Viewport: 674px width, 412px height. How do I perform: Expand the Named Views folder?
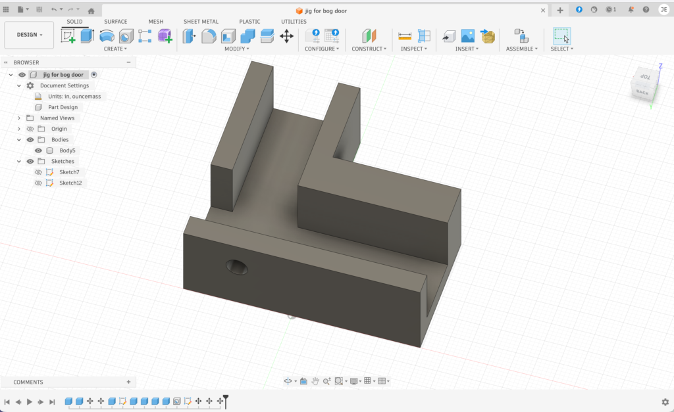pyautogui.click(x=19, y=118)
